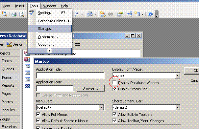Choose Customize... from the Tools menu
Image resolution: width=199 pixels, height=129 pixels.
click(50, 37)
